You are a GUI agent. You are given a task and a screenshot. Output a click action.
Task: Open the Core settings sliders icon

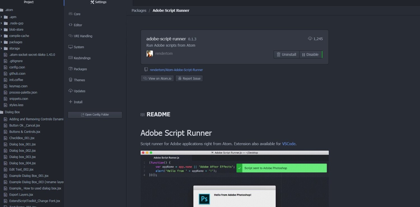click(x=71, y=14)
